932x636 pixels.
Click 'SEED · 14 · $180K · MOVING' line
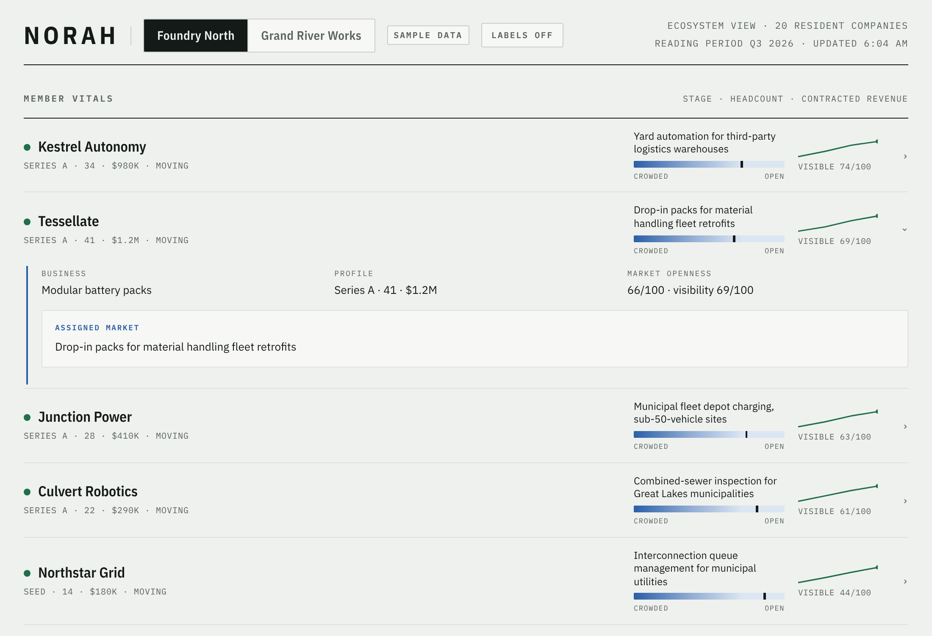[x=95, y=592]
